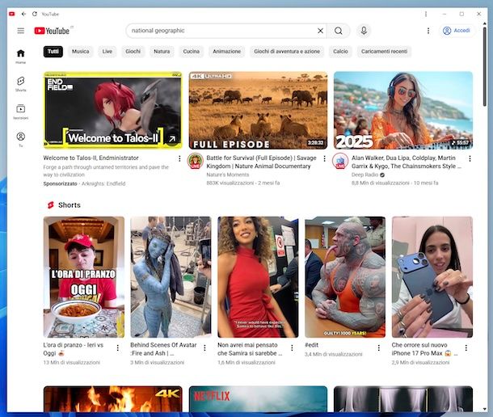Open Iscrizioni subscriptions in sidebar
Screen dimensions: 493x417
[x=21, y=112]
